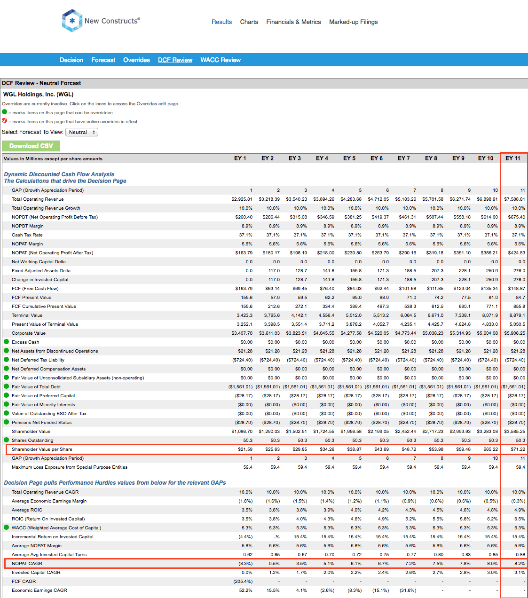The width and height of the screenshot is (528, 598).
Task: Open the Select Forecast To View dropdown
Action: pyautogui.click(x=82, y=132)
